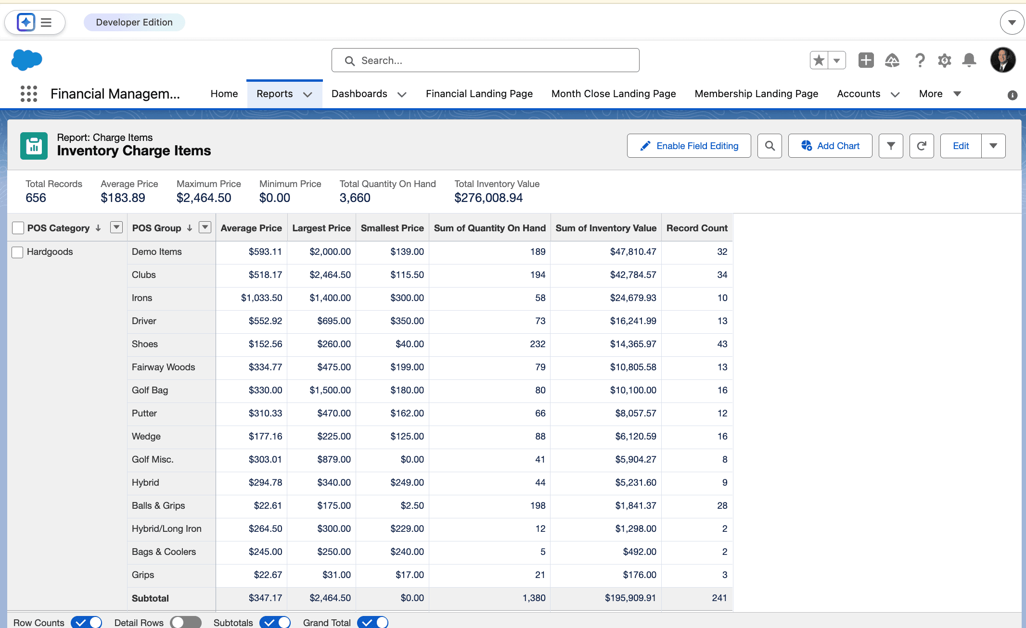Open the help question mark icon
This screenshot has height=628, width=1026.
(x=920, y=61)
